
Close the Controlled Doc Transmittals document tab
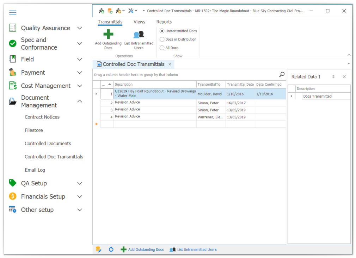coord(170,64)
